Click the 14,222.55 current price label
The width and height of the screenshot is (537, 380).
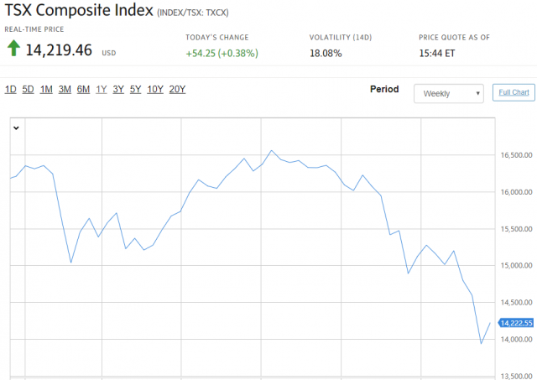516,322
